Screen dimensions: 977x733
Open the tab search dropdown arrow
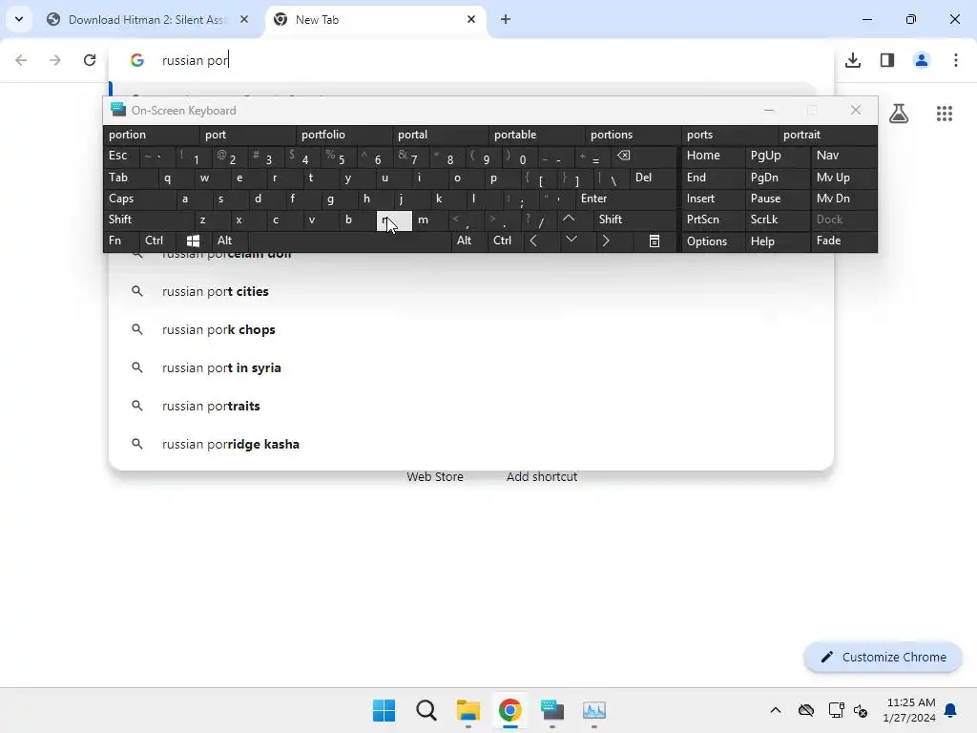[x=19, y=19]
